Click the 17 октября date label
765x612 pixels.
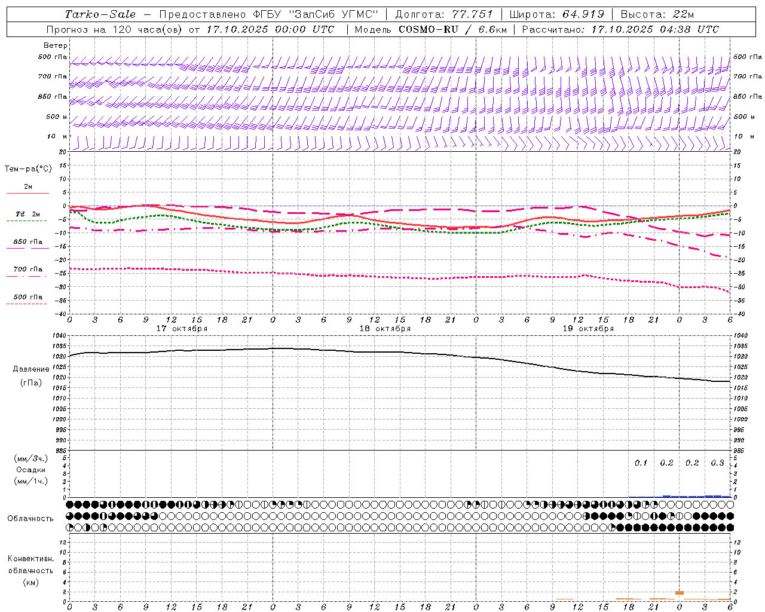182,329
